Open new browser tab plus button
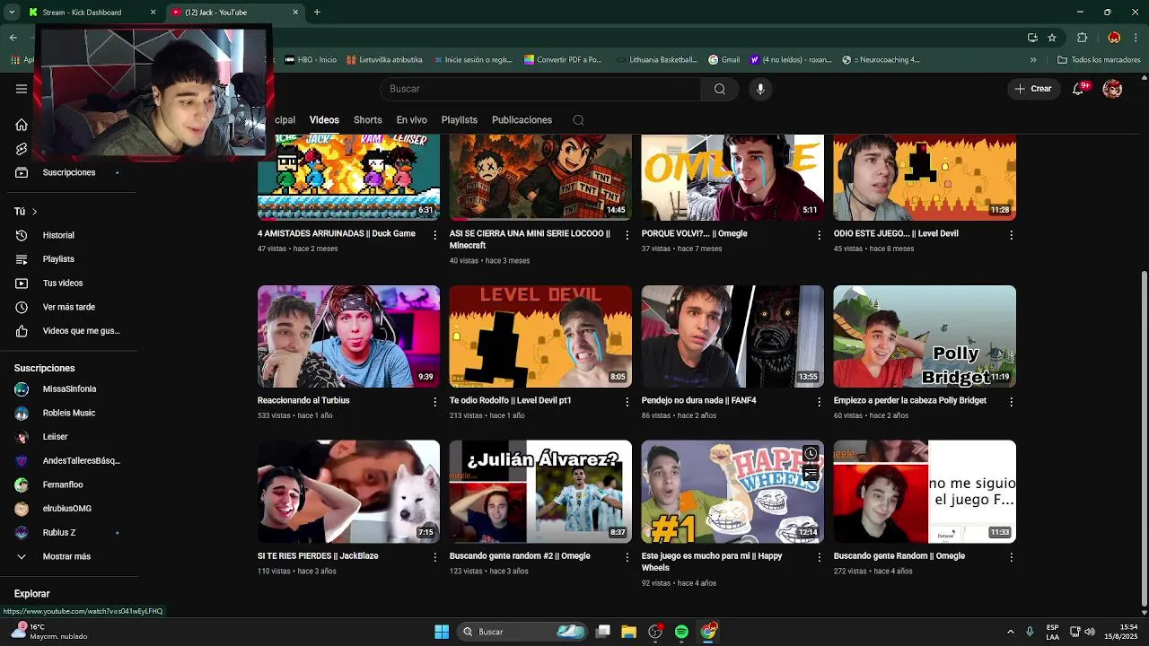The height and width of the screenshot is (646, 1149). (317, 13)
